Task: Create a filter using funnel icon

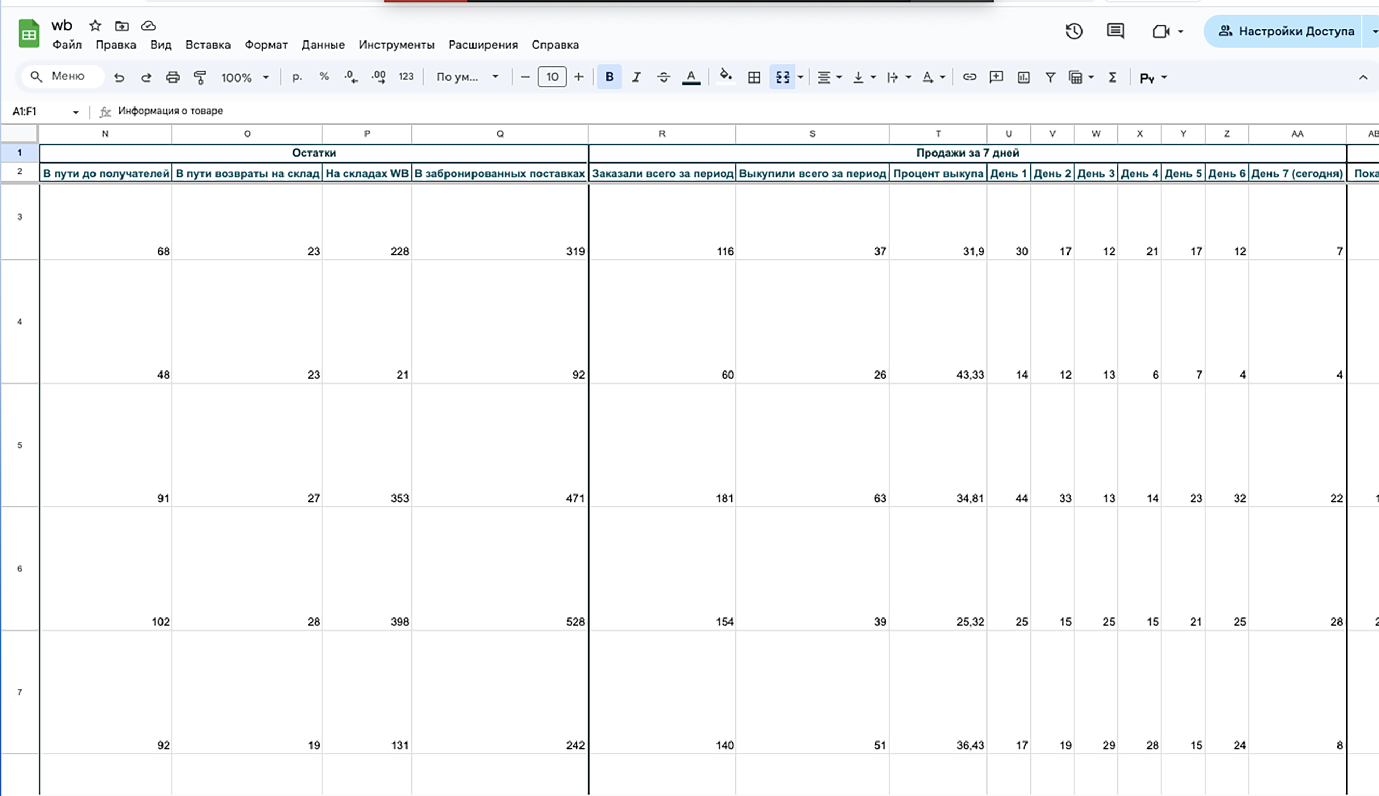Action: [x=1050, y=77]
